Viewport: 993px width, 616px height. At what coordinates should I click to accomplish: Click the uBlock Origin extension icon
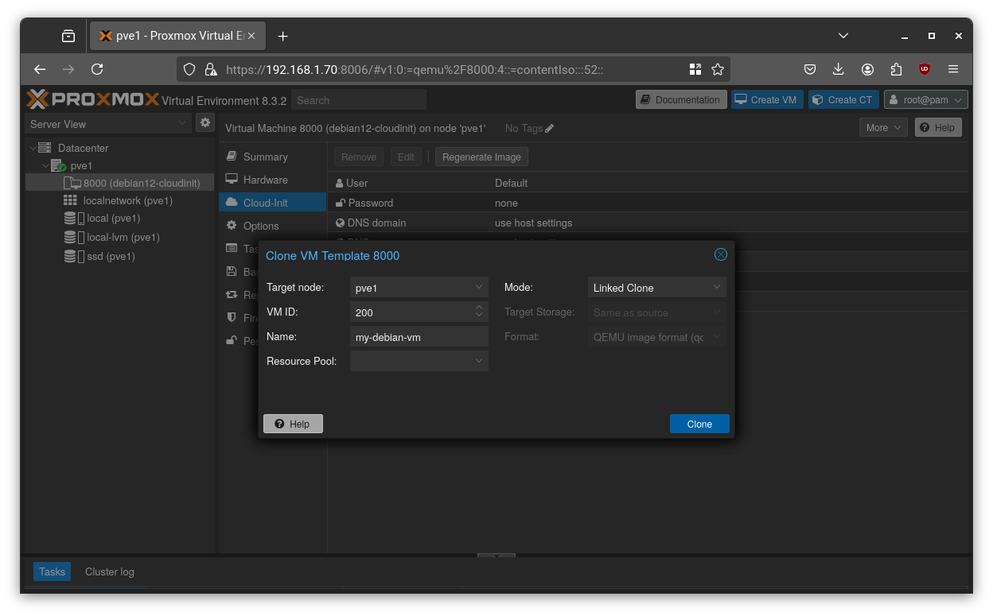(924, 69)
